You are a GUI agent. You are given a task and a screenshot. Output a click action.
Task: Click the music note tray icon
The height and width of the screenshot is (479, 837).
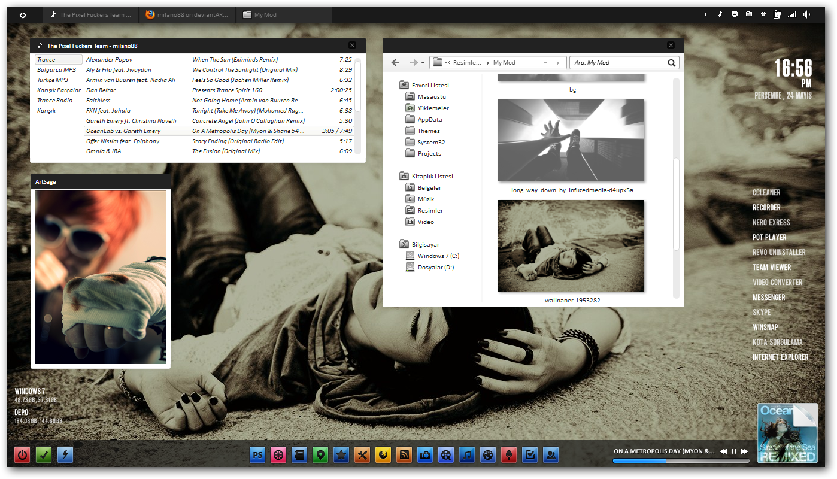720,14
